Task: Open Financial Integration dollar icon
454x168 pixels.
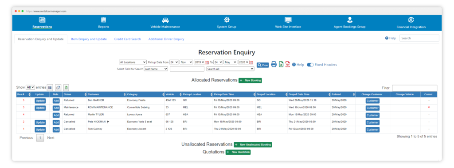Action: click(411, 20)
